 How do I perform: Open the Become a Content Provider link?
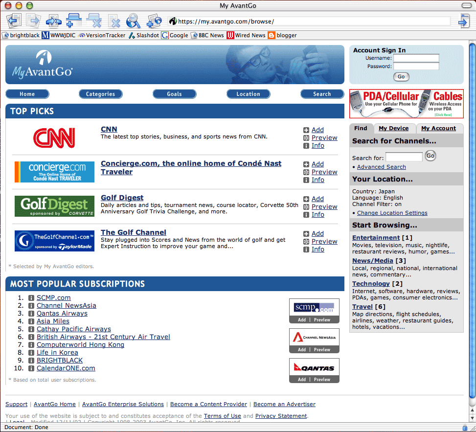point(208,405)
